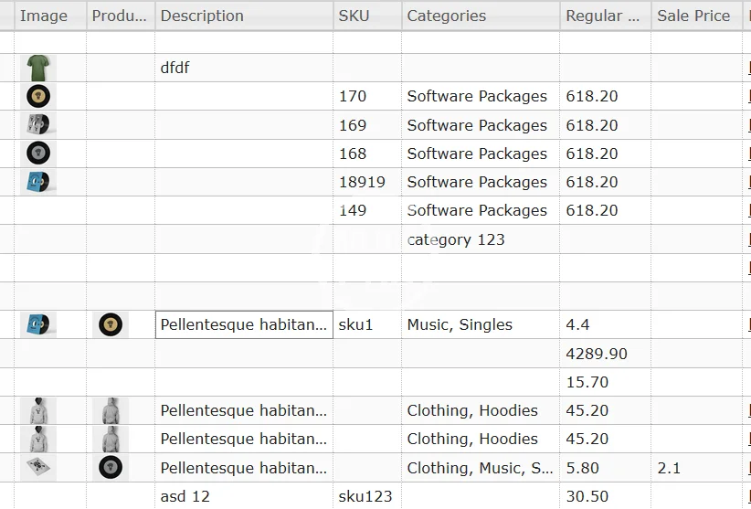Open the product gallery thumbnail in sku1 row

111,324
